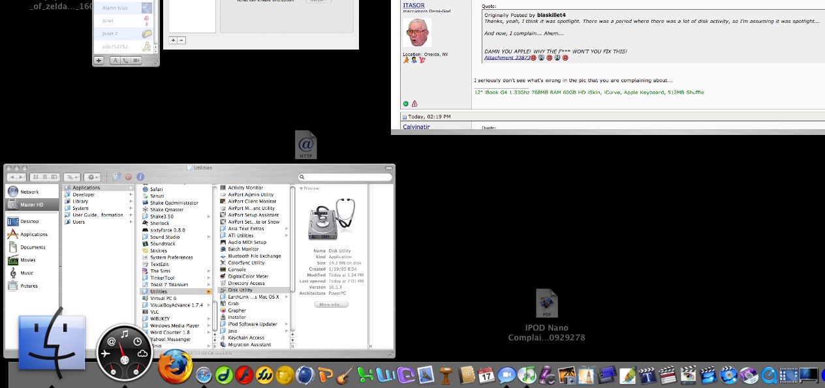Image resolution: width=825 pixels, height=388 pixels.
Task: Open iChat bubble icon in Dock
Action: [506, 375]
